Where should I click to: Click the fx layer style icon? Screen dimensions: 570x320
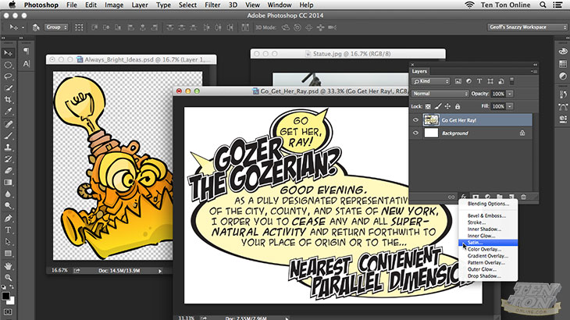(x=463, y=197)
